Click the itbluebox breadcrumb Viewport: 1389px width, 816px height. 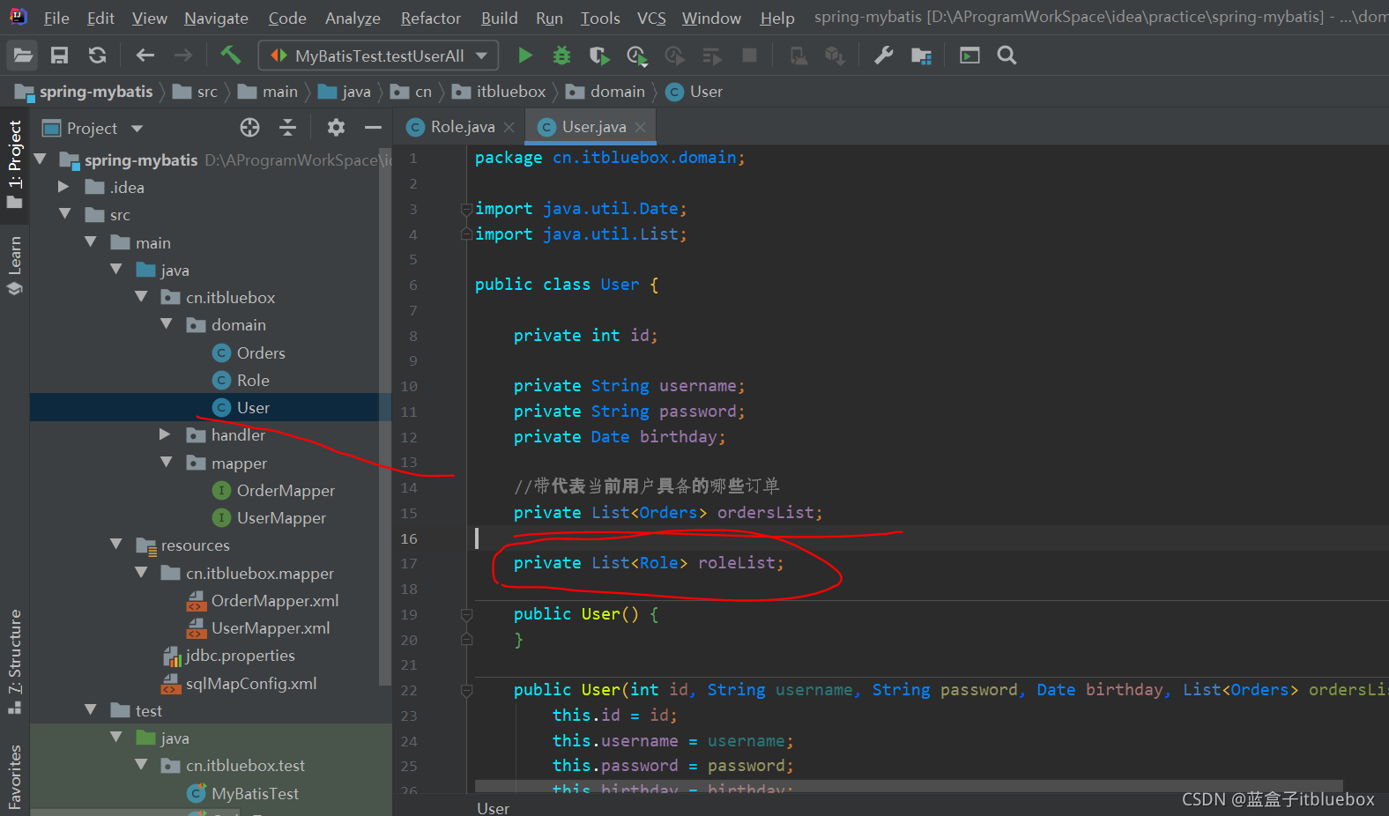pos(500,92)
